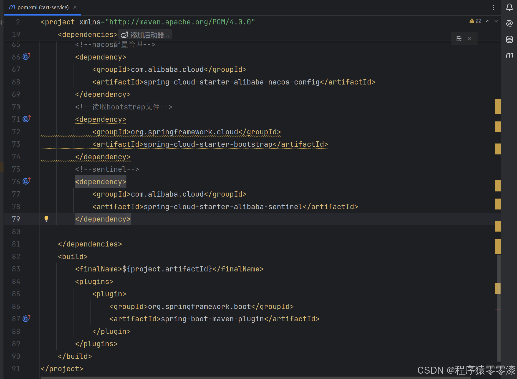Click the nacos配置管理 comment line
This screenshot has height=379, width=517.
(x=115, y=45)
